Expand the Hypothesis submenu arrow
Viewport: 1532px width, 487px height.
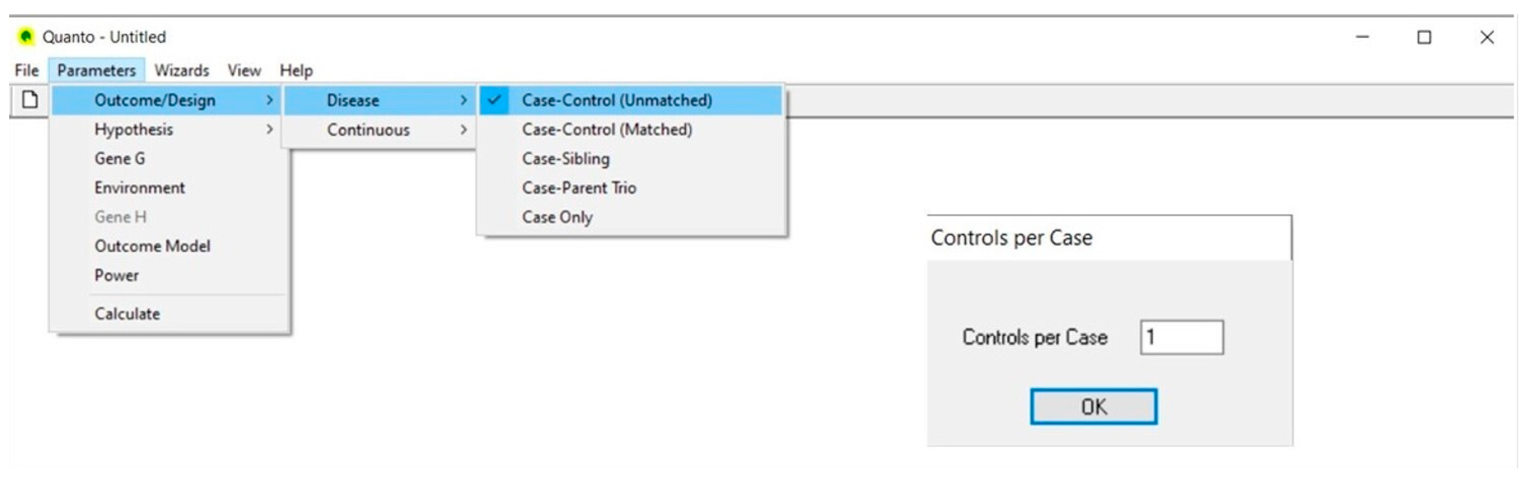(269, 129)
